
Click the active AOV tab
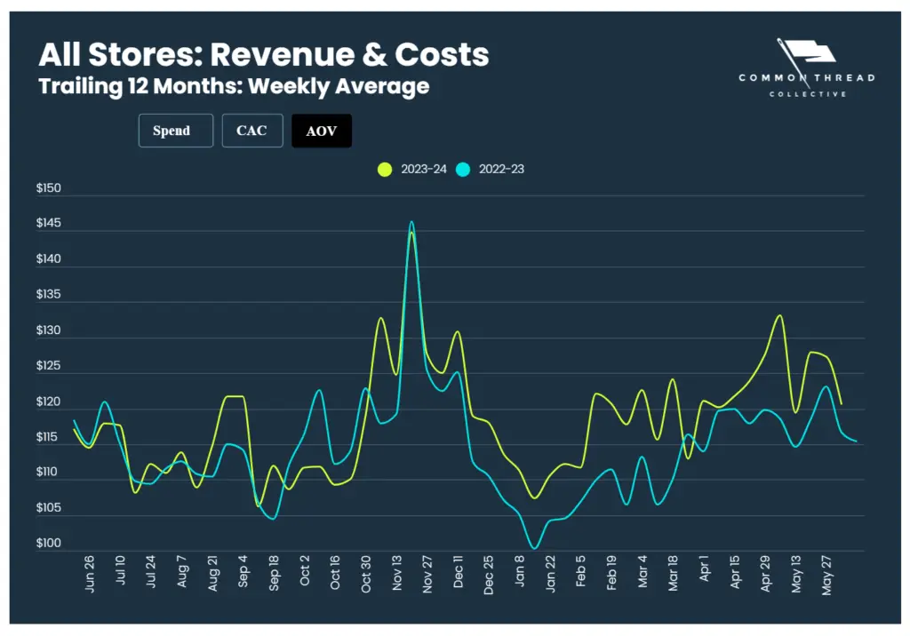point(322,131)
